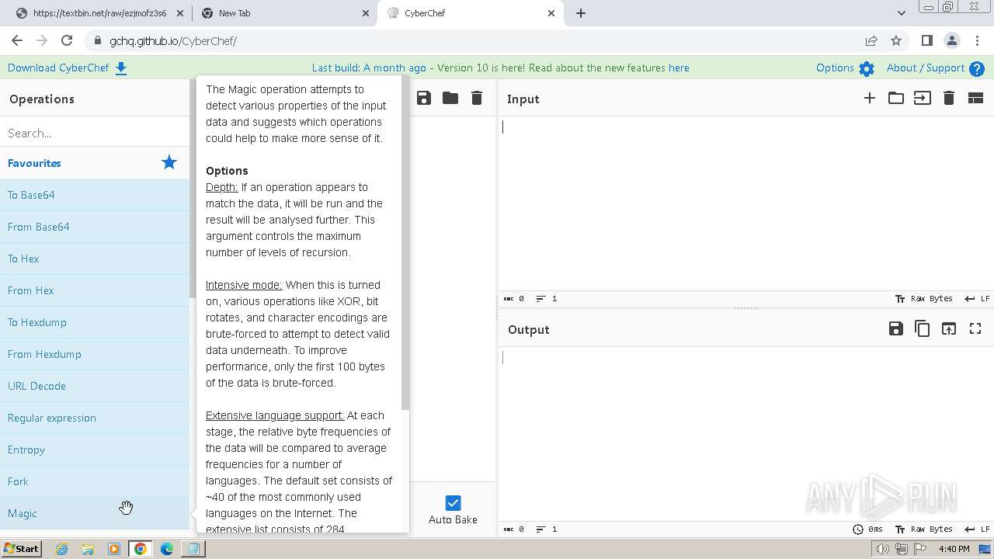Open the About / Support help icon
Image resolution: width=994 pixels, height=559 pixels.
[977, 68]
